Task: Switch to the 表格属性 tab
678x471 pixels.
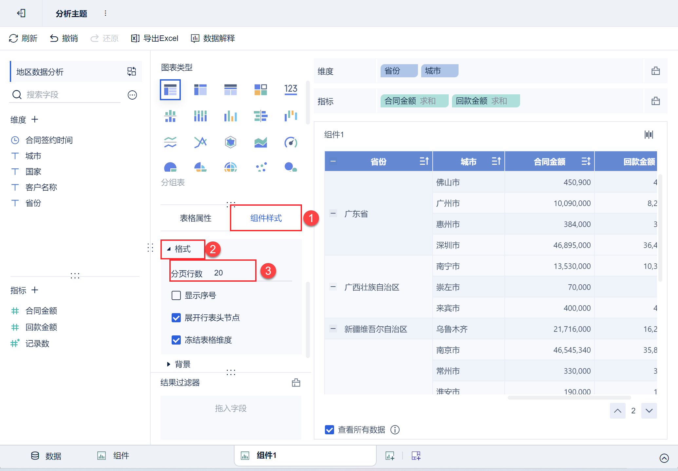Action: pos(196,218)
